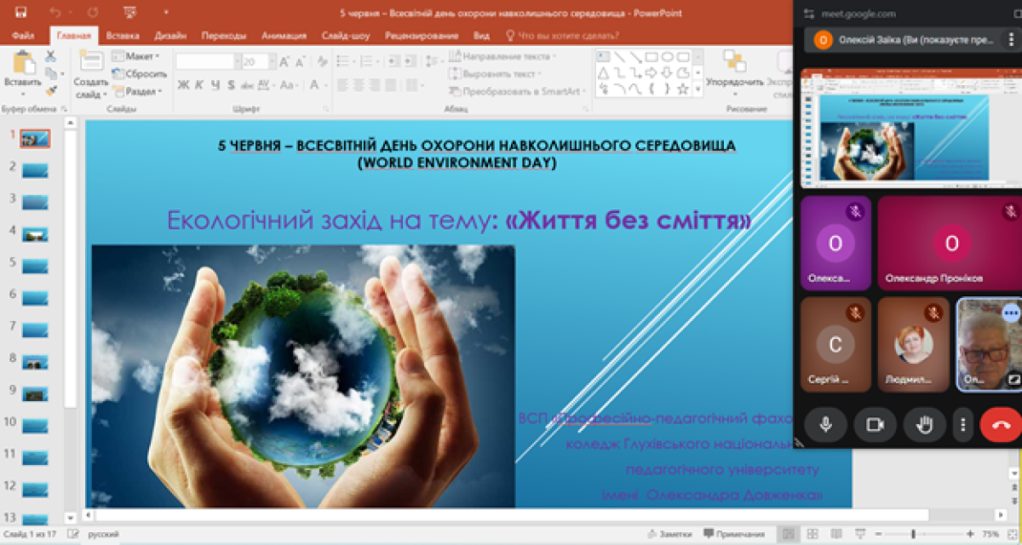Click the Cut scissors icon
Viewport: 1022px width, 545px height.
(50, 56)
